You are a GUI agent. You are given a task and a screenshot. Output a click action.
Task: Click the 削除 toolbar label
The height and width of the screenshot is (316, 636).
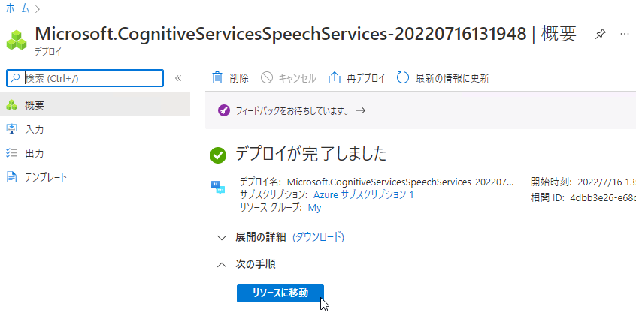tap(238, 78)
